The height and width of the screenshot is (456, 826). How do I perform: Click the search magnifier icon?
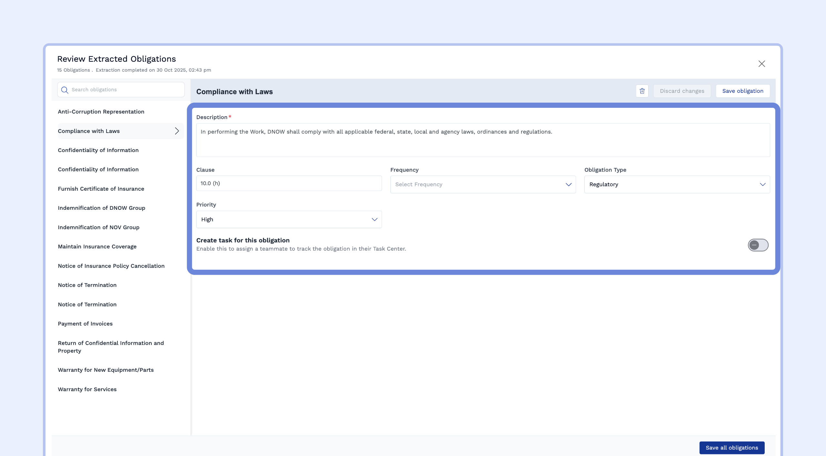(65, 90)
